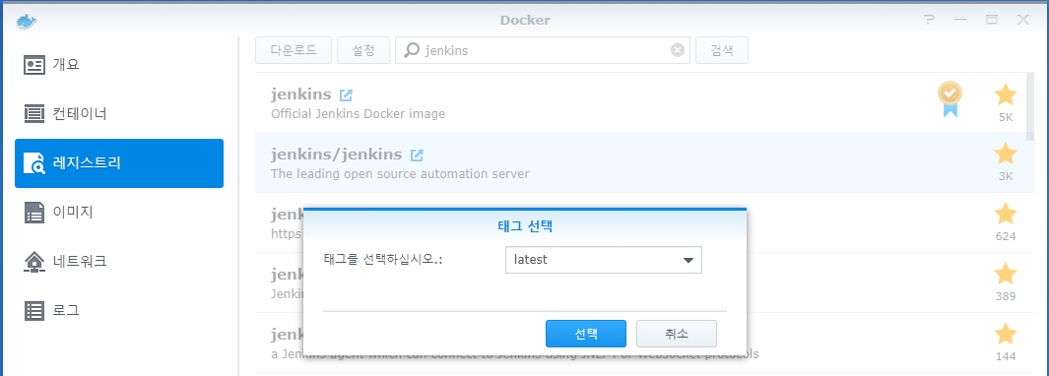Click the star icon above 624
The height and width of the screenshot is (376, 1049).
(x=1006, y=215)
